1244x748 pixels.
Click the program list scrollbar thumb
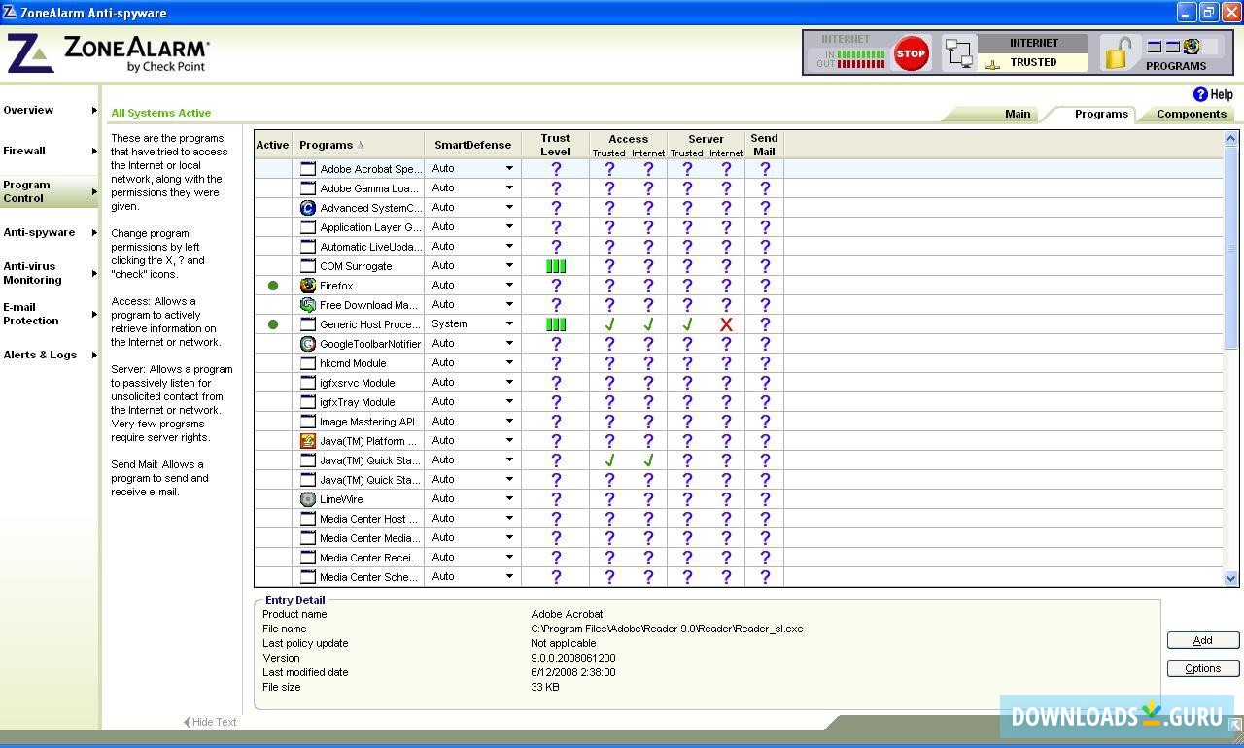(1230, 248)
